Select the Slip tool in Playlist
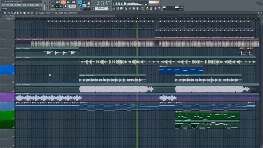Image resolution: width=263 pixels, height=148 pixels. coord(21,13)
